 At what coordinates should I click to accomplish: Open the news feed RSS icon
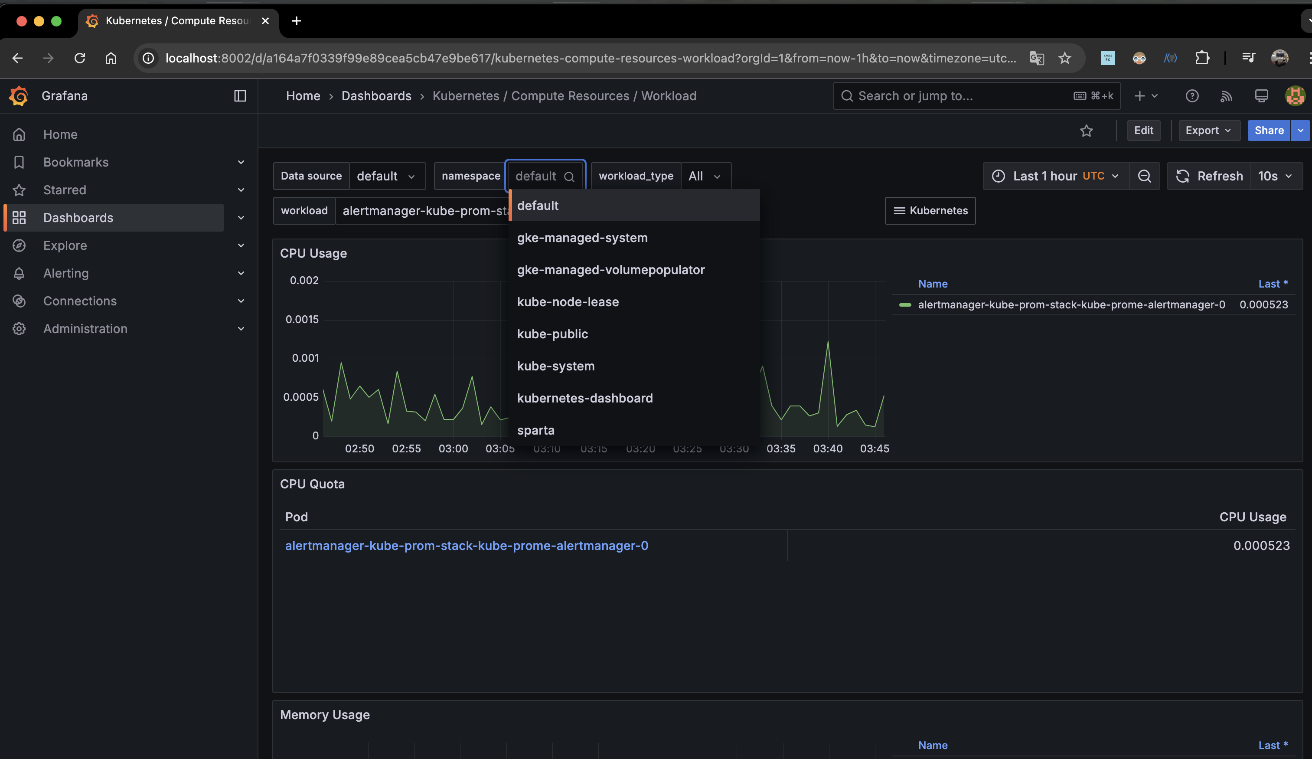point(1226,96)
